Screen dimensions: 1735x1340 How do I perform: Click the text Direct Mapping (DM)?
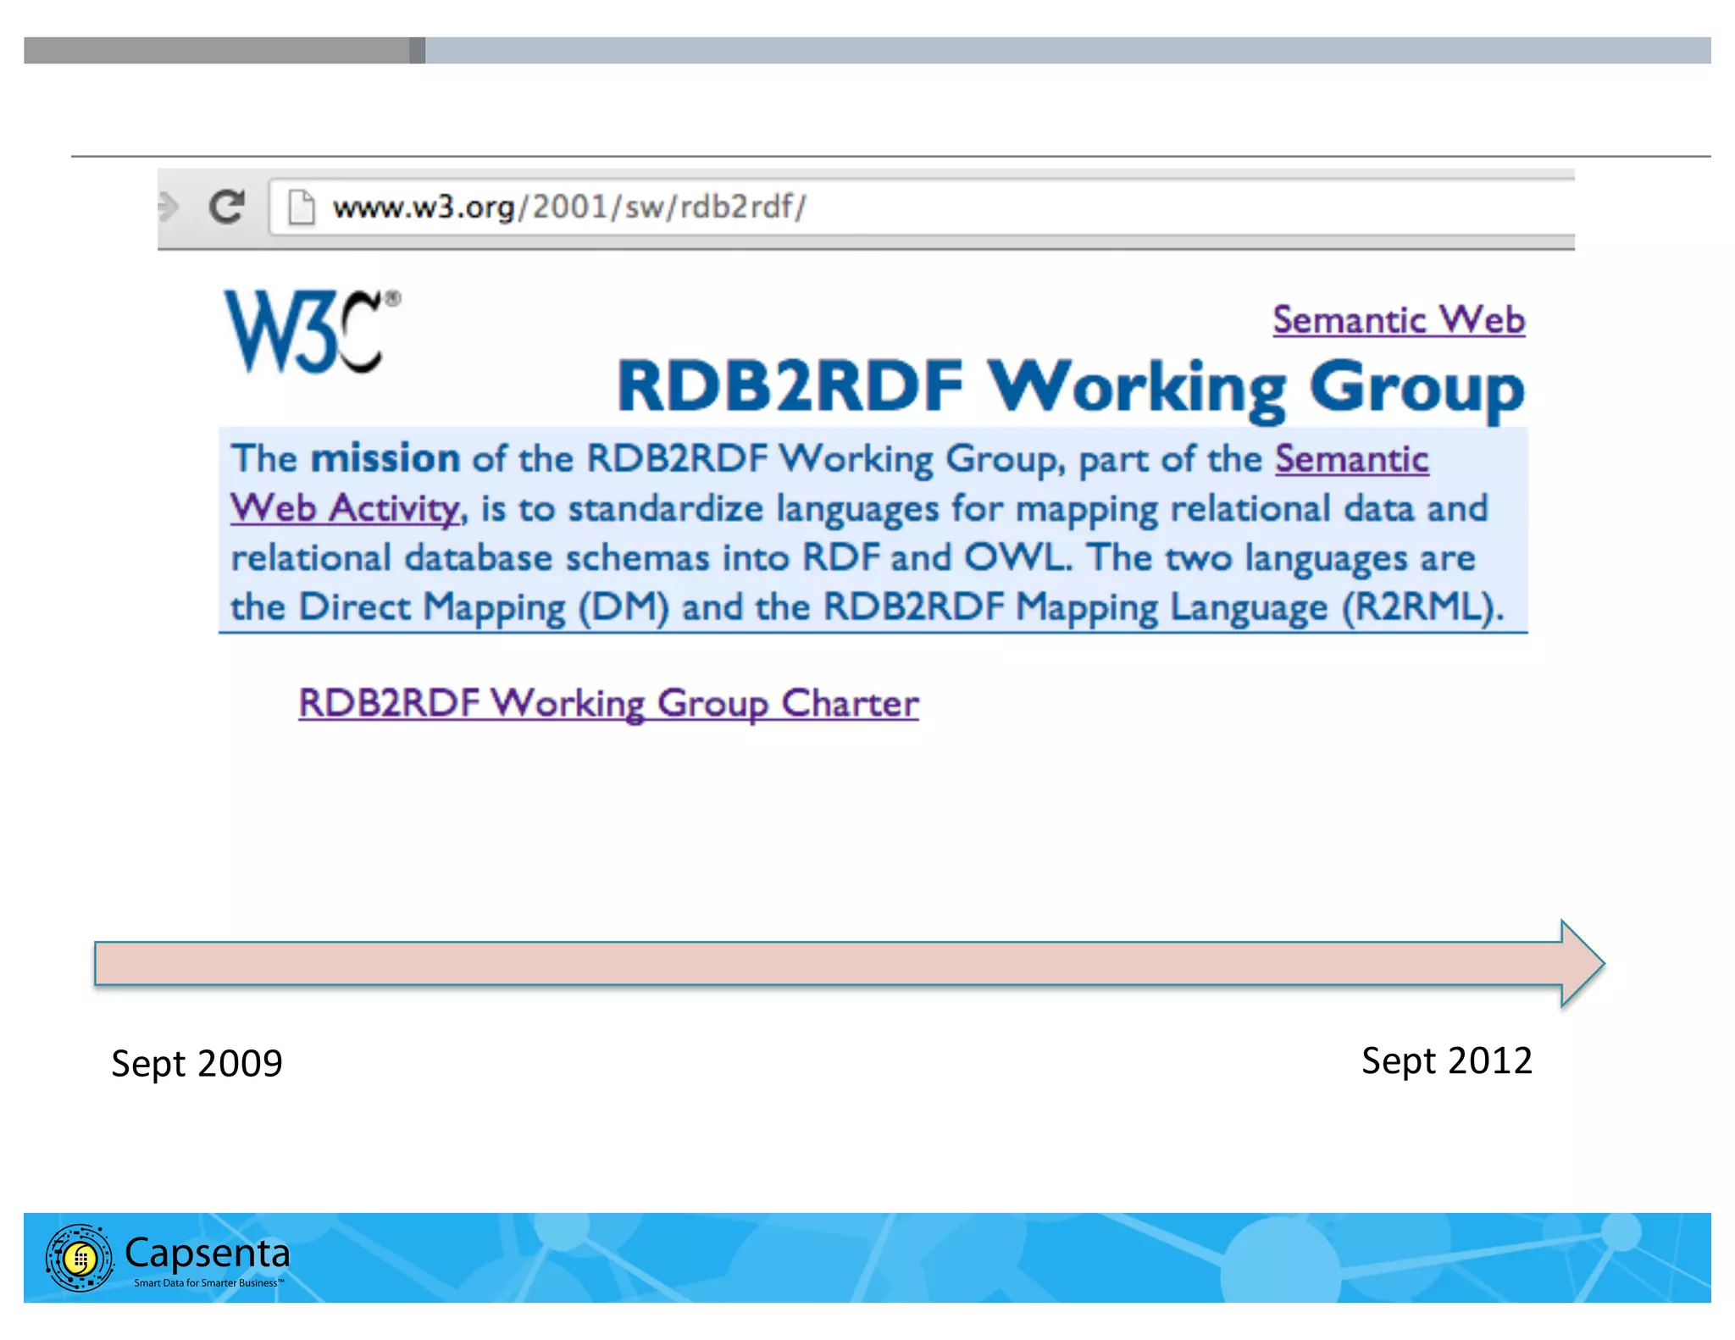[484, 607]
